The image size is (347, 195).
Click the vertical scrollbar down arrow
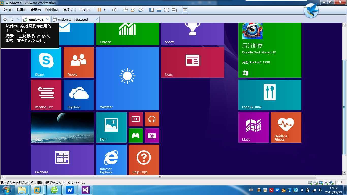pos(344,173)
